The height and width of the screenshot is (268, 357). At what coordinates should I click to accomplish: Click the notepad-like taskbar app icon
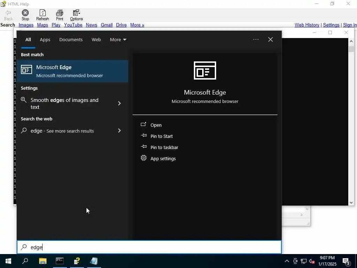94,261
